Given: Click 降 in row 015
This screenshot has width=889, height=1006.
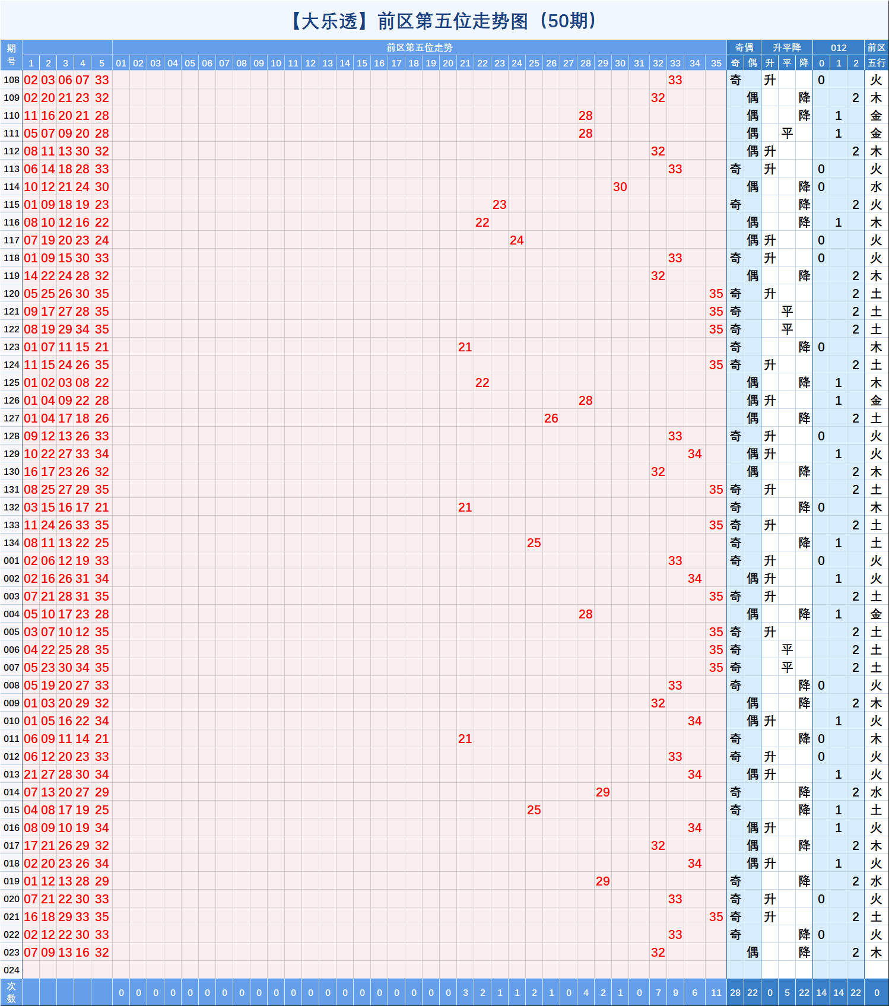Looking at the screenshot, I should click(804, 810).
